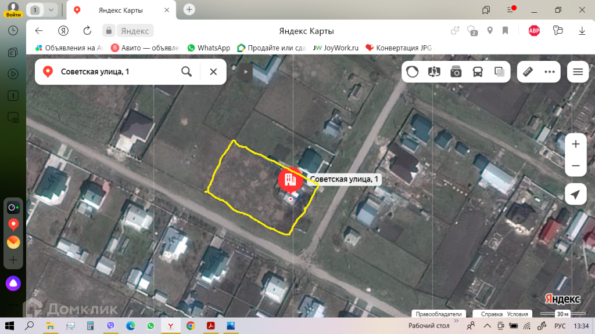Go back with browser back arrow
Image resolution: width=595 pixels, height=334 pixels.
tap(39, 31)
